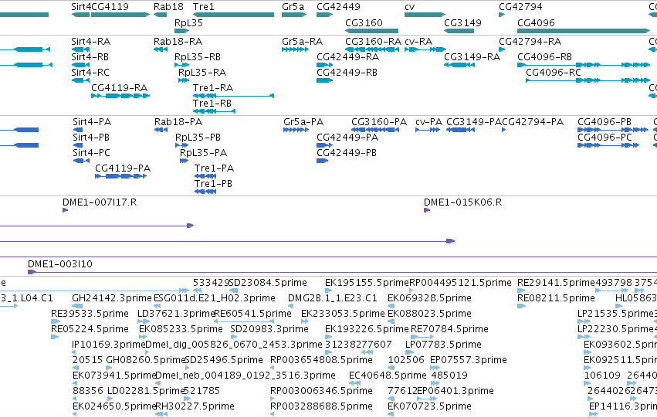The width and height of the screenshot is (657, 418).
Task: Click the CG3149-PA protein feature
Action: pos(460,130)
